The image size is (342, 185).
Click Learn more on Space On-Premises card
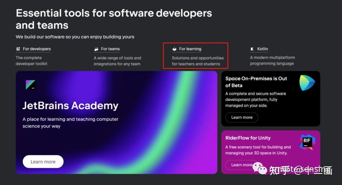[242, 117]
